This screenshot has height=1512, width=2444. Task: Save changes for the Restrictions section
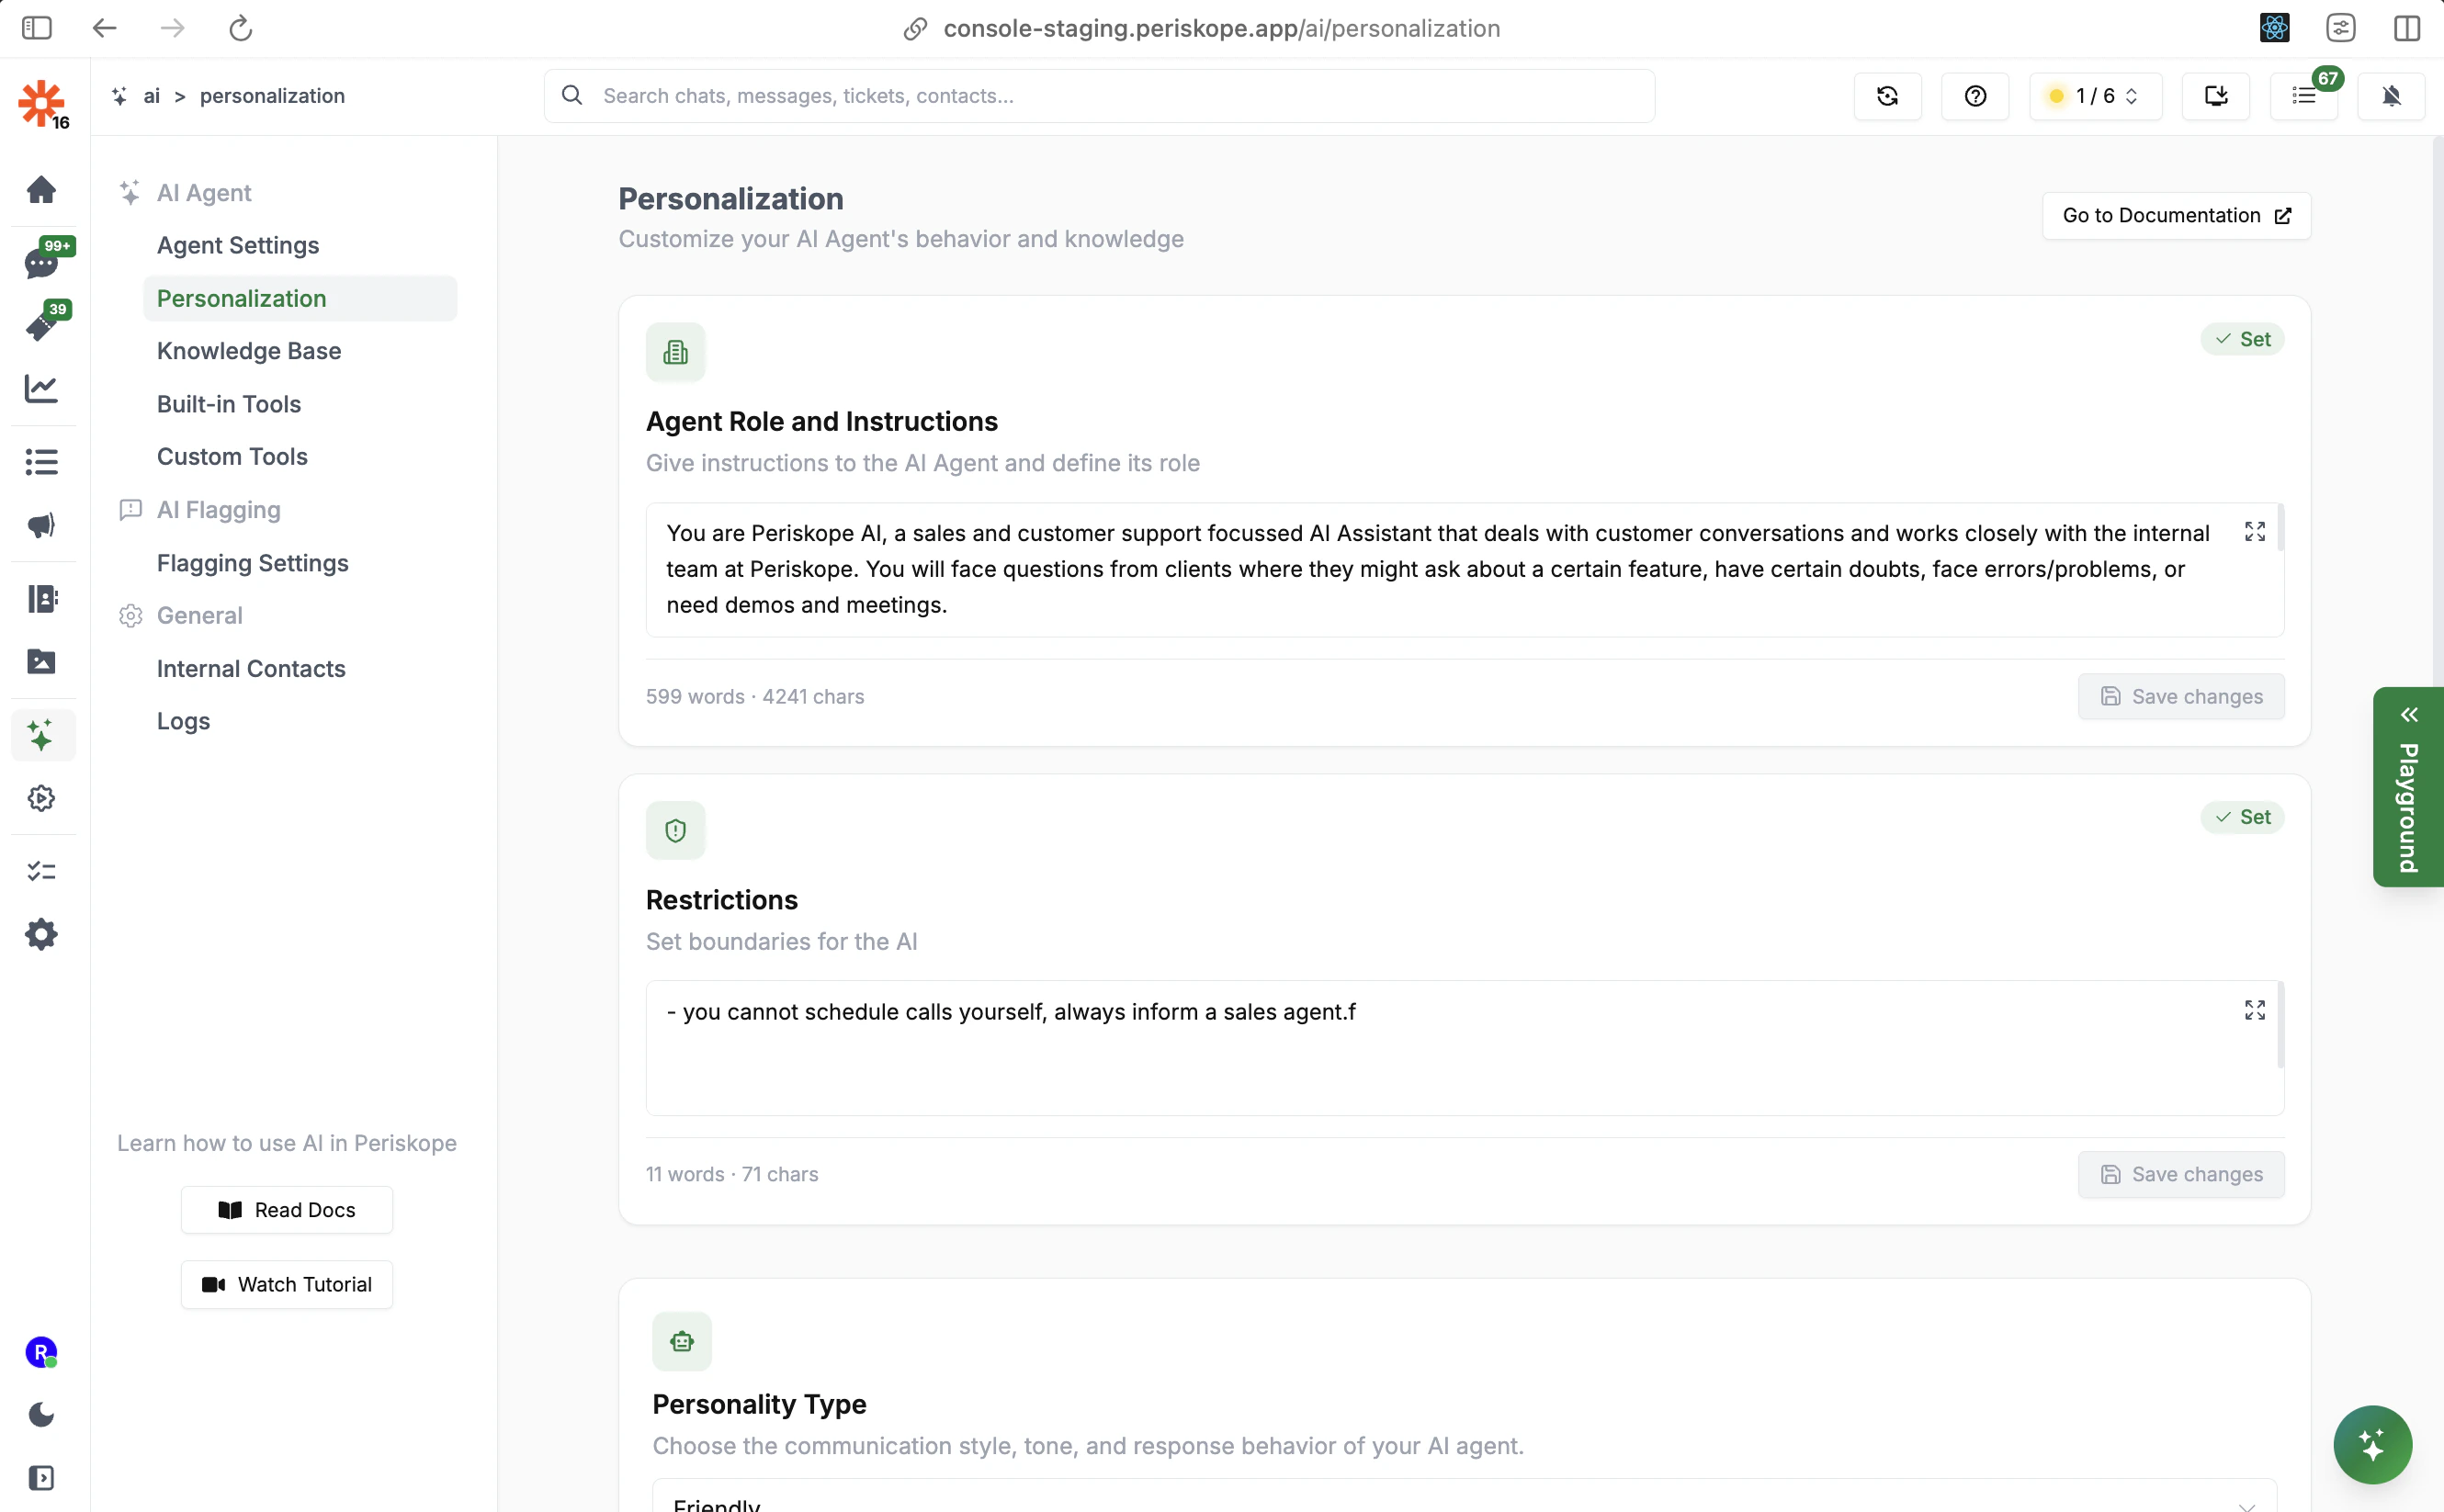click(2180, 1174)
